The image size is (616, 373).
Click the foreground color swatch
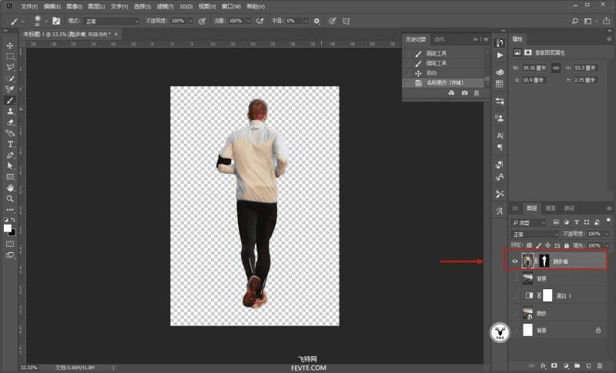point(8,228)
